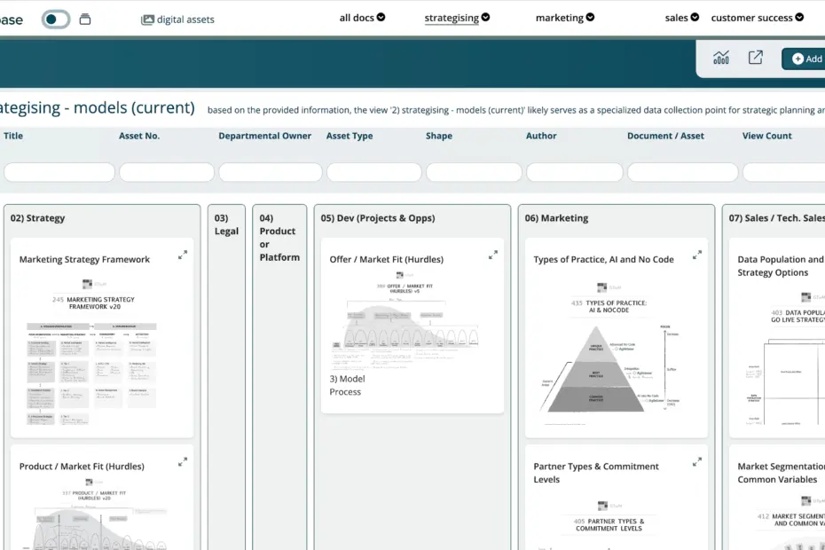This screenshot has height=550, width=825.
Task: Expand Types of Practice card fullscreen
Action: [x=697, y=255]
